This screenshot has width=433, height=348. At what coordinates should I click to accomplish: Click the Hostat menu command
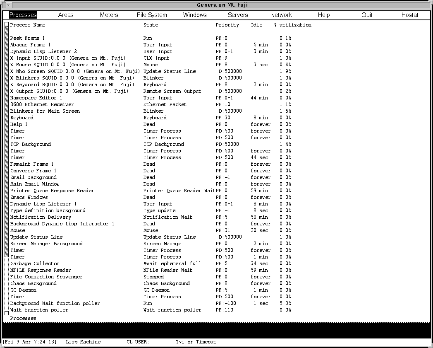[x=410, y=15]
